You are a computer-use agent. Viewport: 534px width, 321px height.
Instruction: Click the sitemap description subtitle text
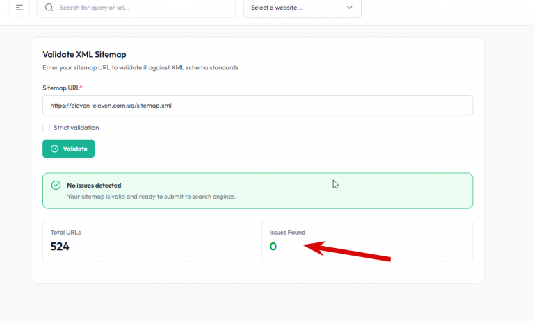140,67
